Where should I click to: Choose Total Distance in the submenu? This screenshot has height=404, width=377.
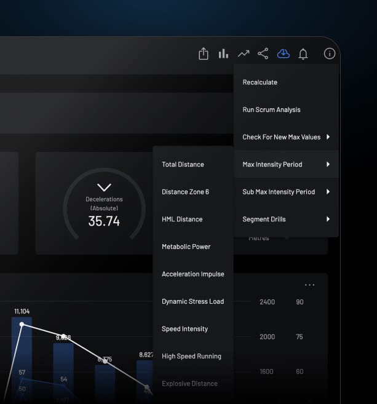(x=193, y=164)
